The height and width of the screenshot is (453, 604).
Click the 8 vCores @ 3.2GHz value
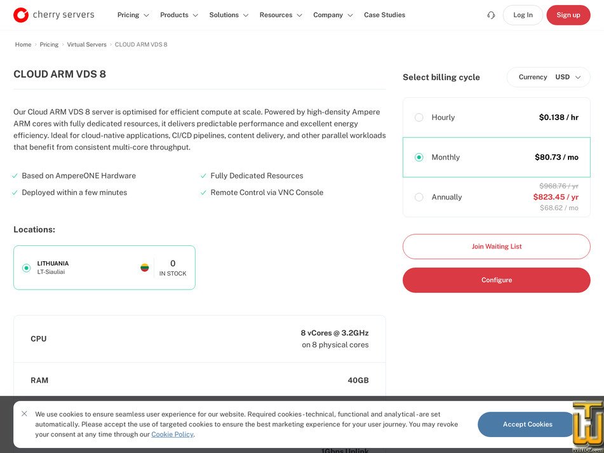click(335, 333)
